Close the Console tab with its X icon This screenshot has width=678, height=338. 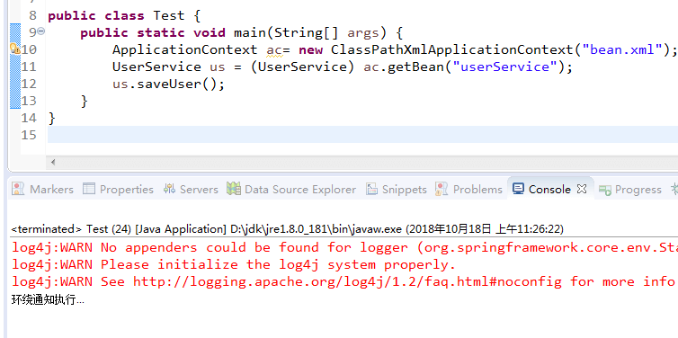(x=582, y=189)
